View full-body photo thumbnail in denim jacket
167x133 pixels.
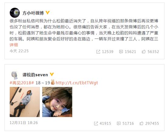(25, 102)
